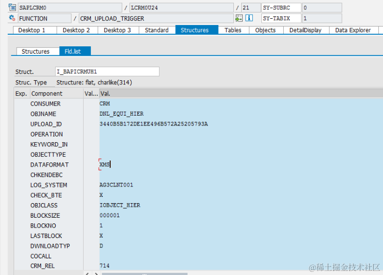Screen dimensions: 383x275
Task: Select the Fld.list sub-tab
Action: click(x=75, y=51)
